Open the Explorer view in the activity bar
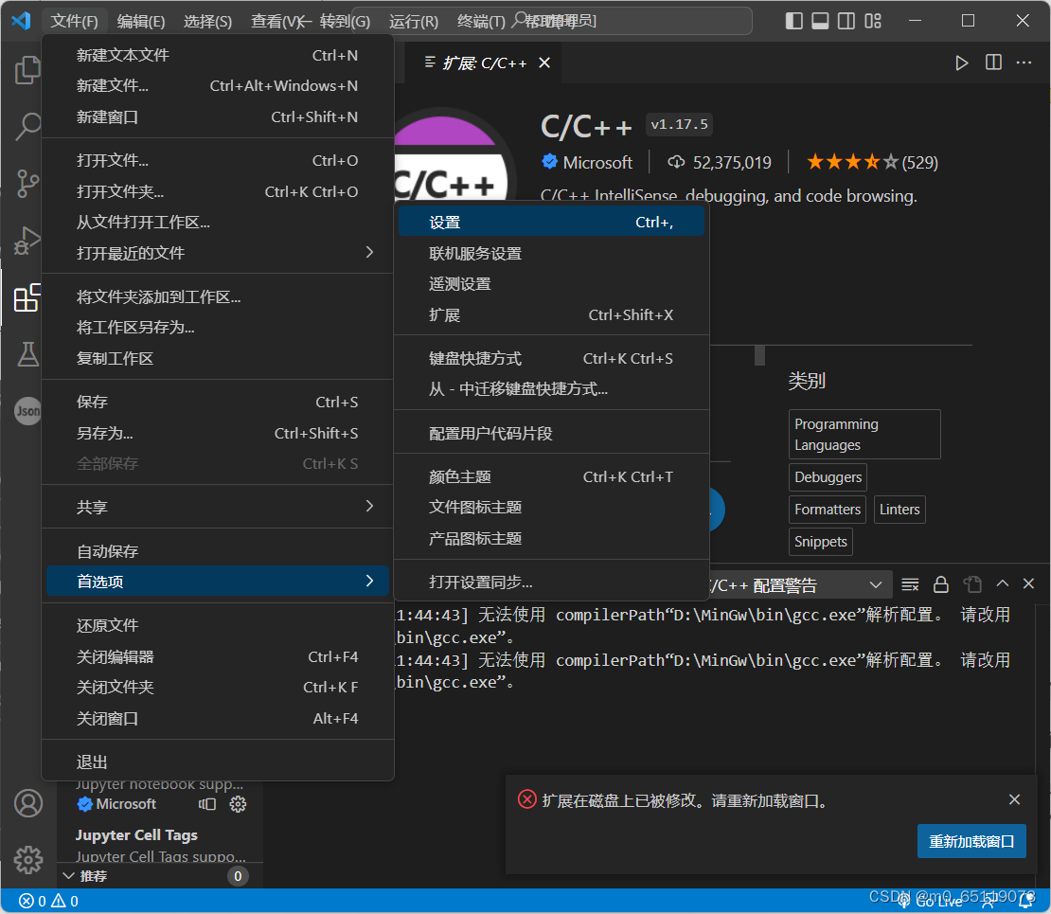 pos(27,69)
